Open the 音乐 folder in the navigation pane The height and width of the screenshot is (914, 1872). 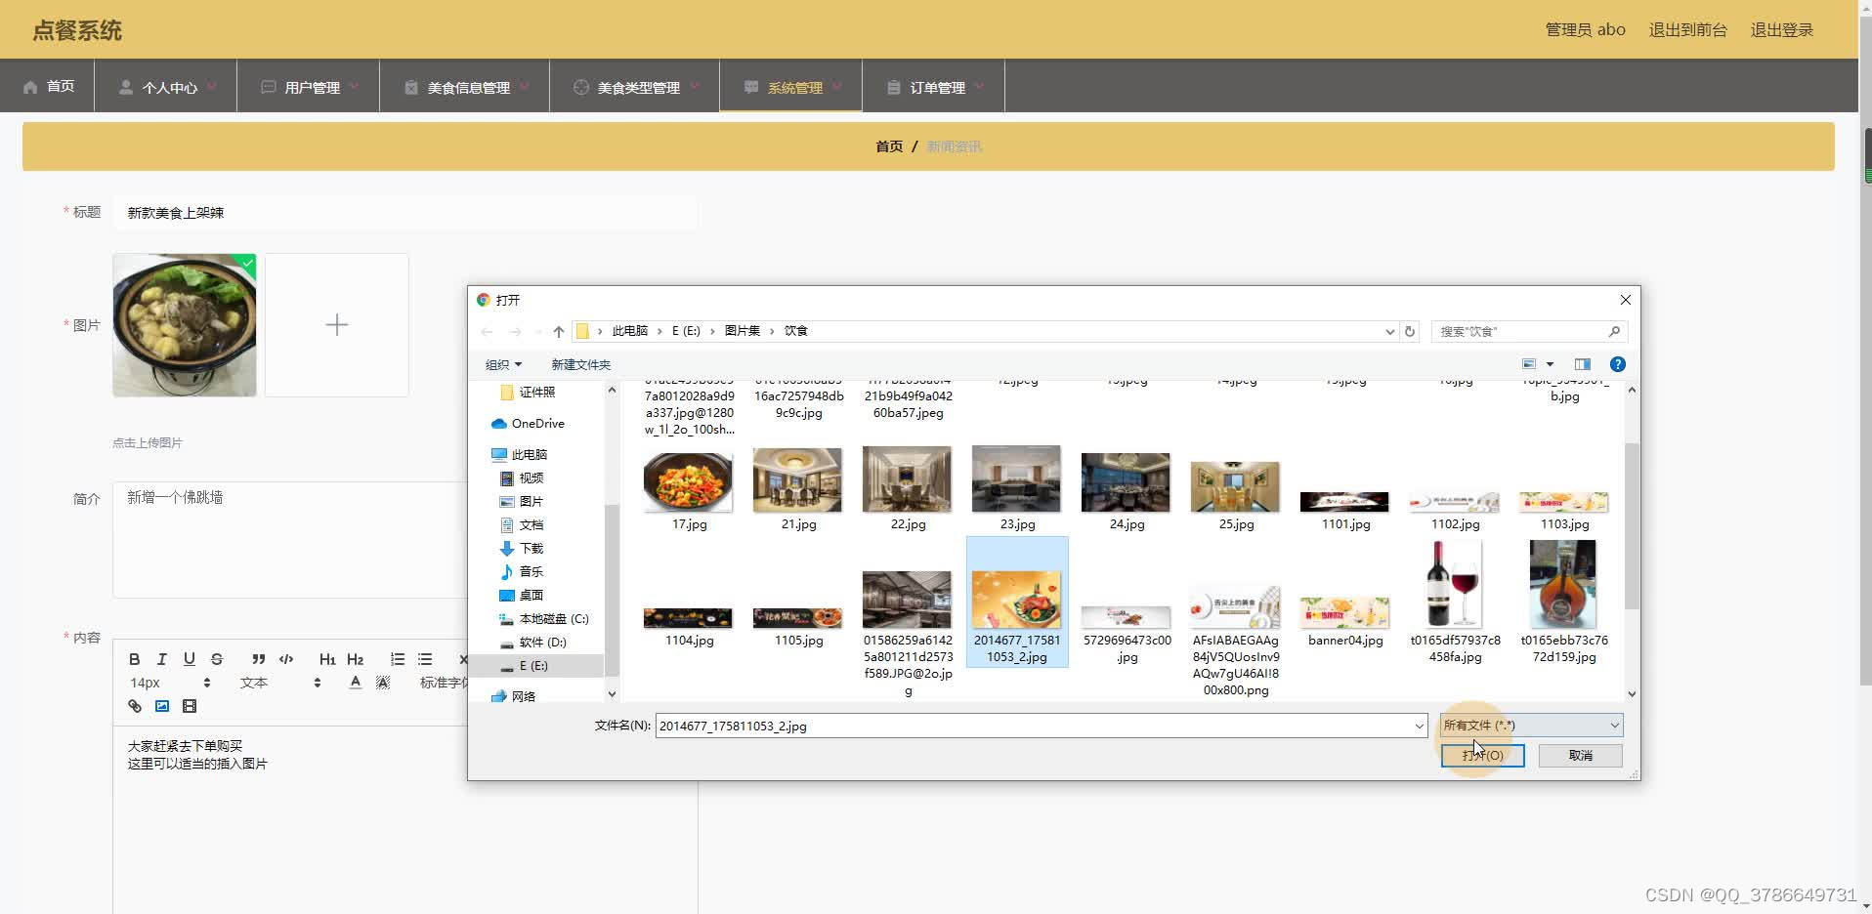(x=521, y=571)
